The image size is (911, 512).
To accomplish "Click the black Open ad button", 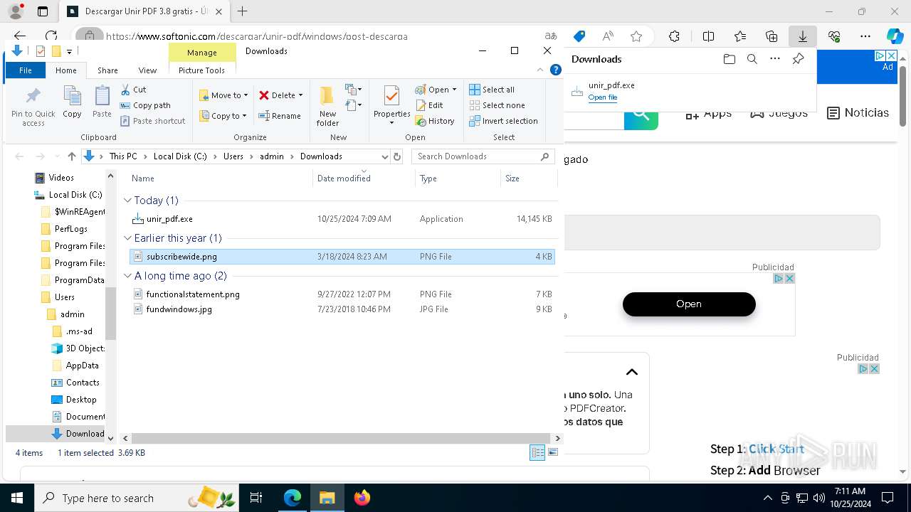I will [689, 304].
